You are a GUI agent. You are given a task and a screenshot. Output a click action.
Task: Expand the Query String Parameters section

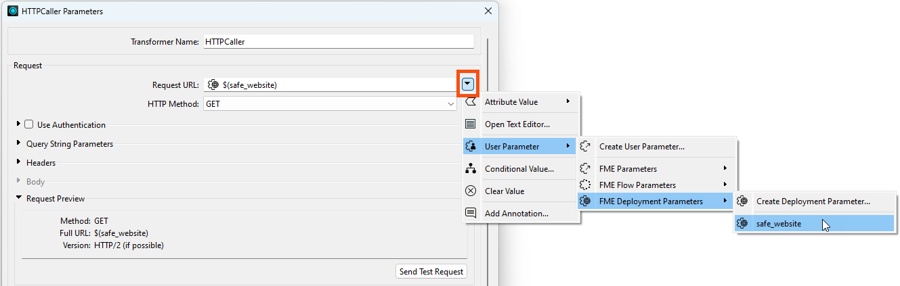[19, 143]
